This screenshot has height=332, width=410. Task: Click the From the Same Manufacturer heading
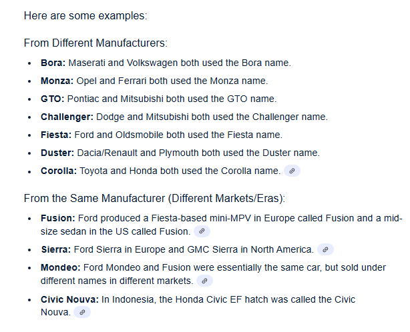pos(154,199)
